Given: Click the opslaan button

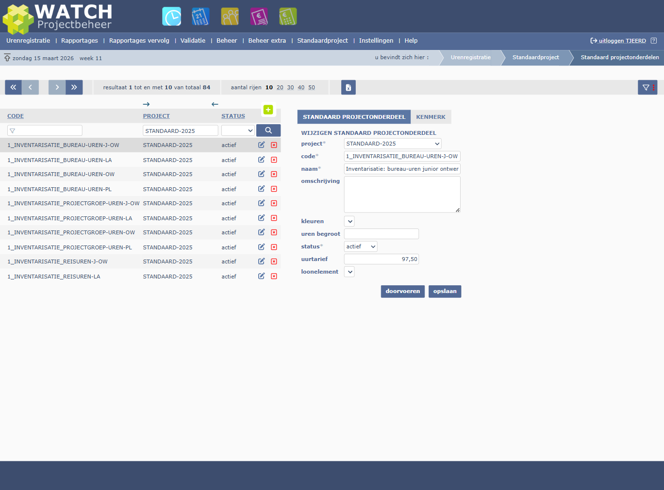Looking at the screenshot, I should pos(445,291).
